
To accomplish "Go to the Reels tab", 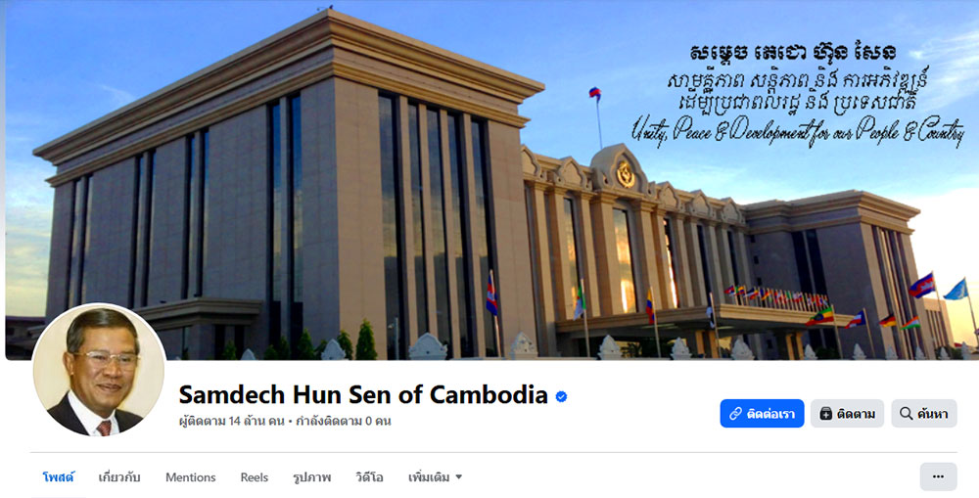I will coord(255,477).
